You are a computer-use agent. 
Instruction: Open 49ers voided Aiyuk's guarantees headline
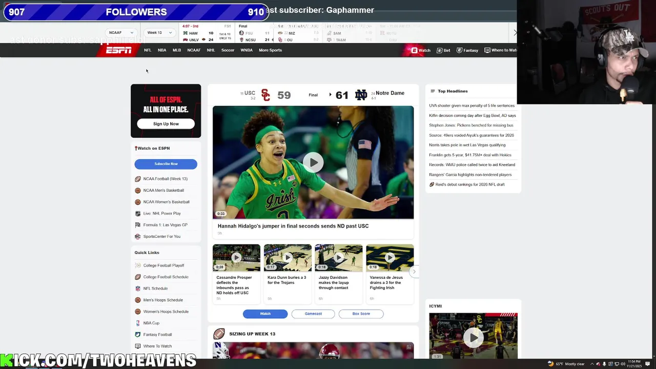coord(471,135)
